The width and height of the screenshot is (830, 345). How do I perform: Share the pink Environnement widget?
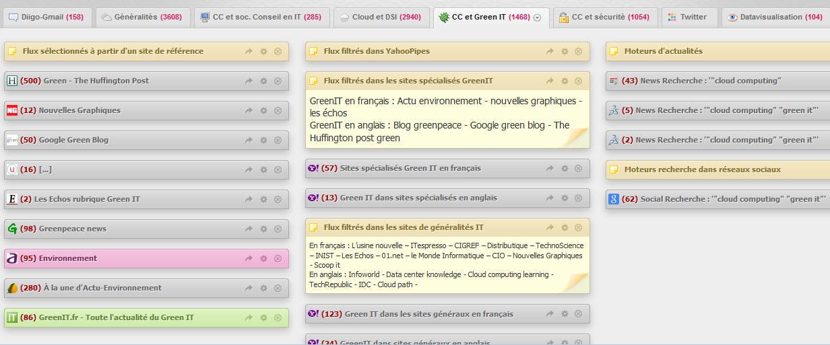click(249, 258)
